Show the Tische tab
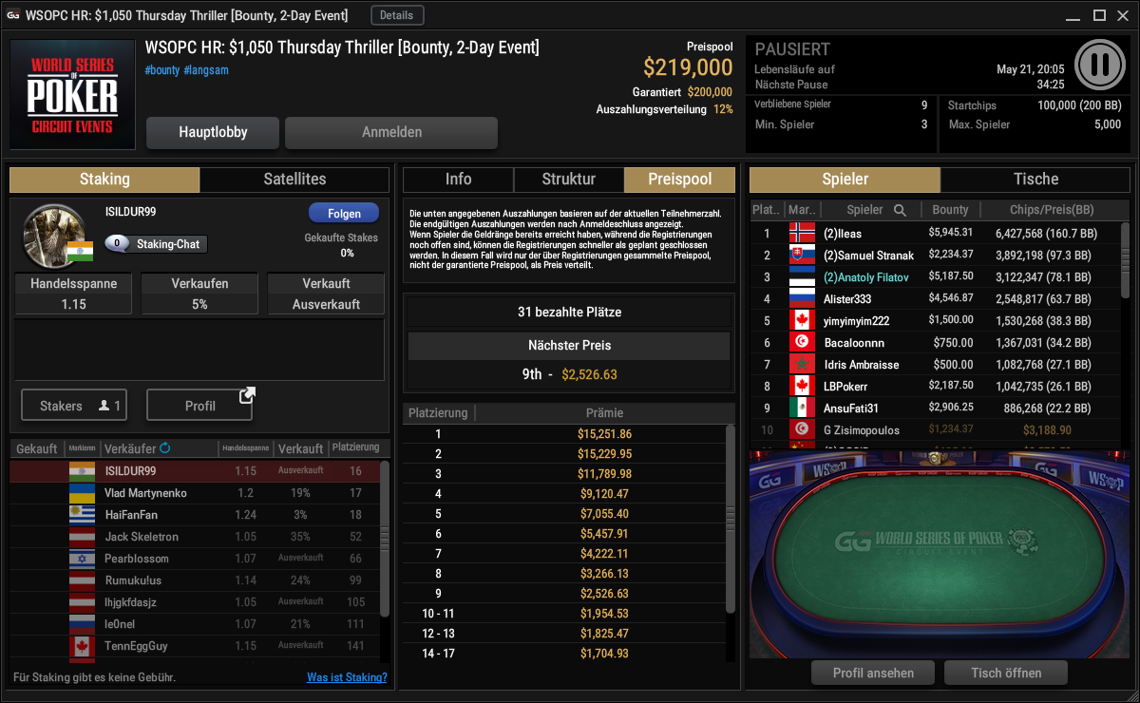This screenshot has width=1140, height=703. (1035, 180)
